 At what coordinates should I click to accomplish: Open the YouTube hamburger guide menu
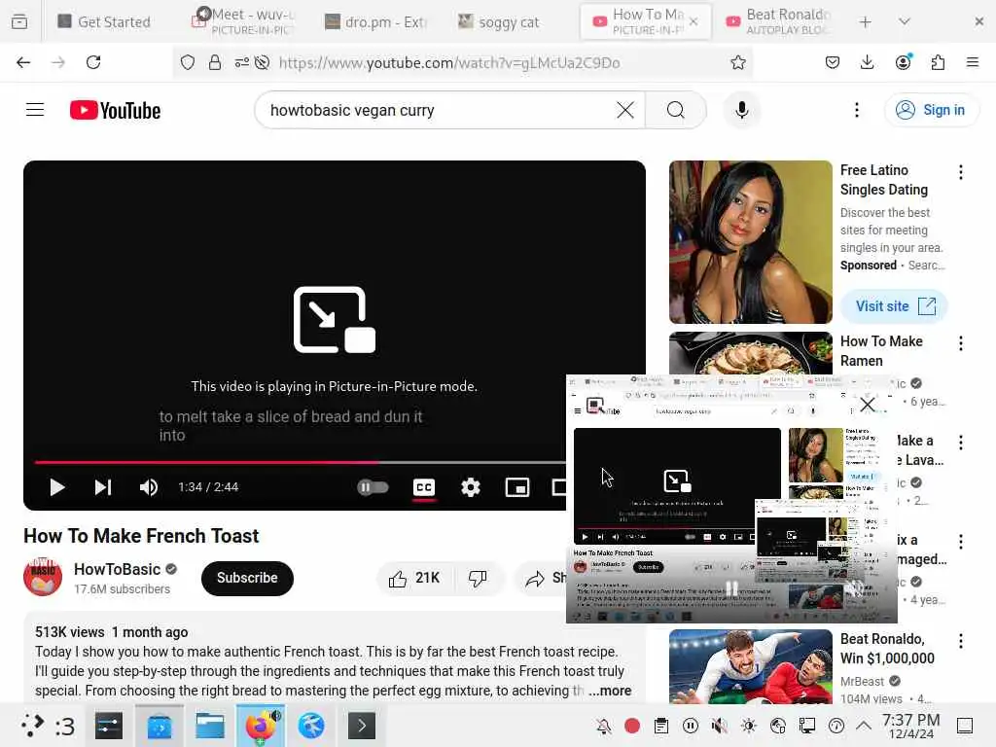(x=35, y=110)
